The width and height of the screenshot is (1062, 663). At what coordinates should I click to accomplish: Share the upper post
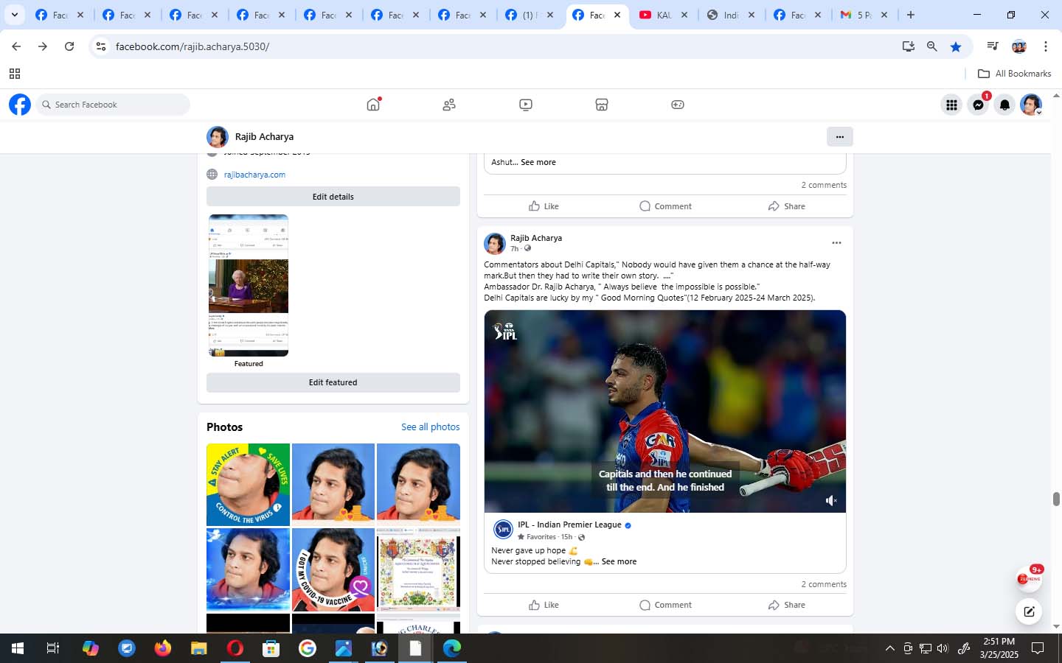click(786, 206)
